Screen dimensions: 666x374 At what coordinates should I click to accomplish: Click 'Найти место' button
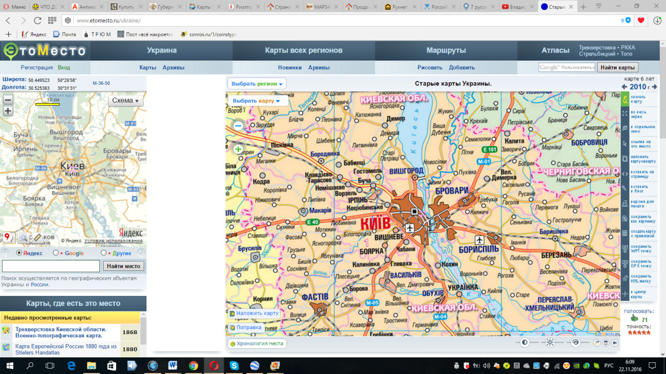pyautogui.click(x=123, y=267)
